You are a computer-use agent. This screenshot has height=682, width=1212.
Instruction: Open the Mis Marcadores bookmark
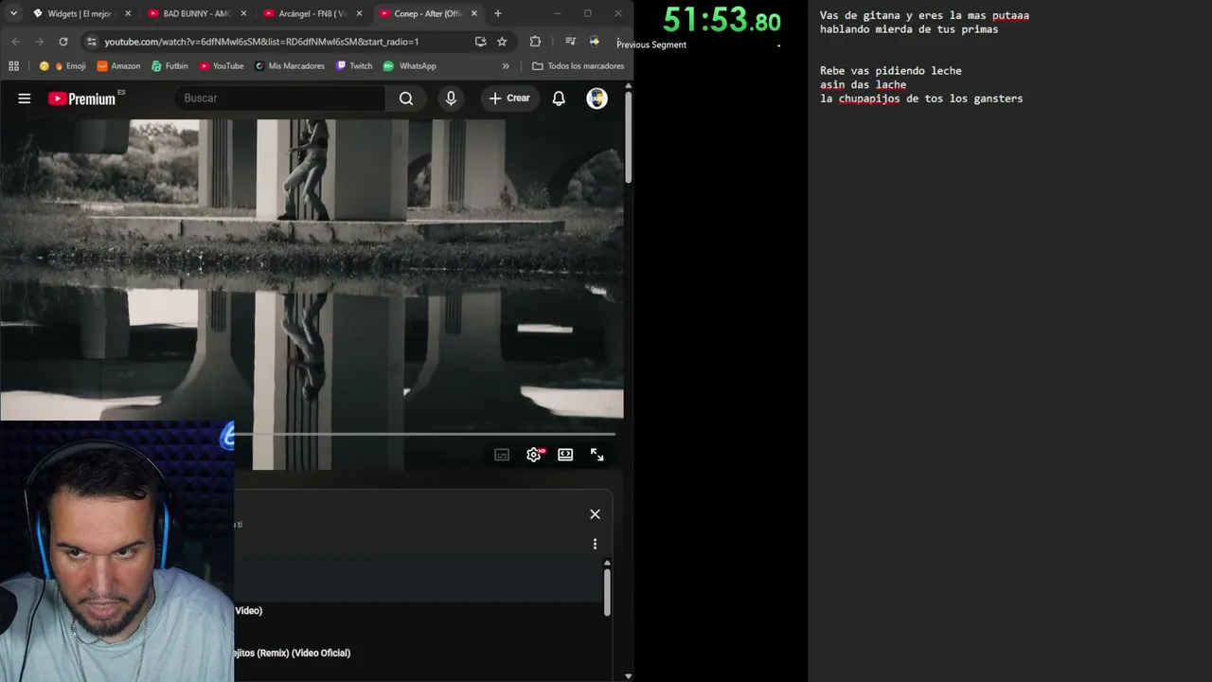(x=290, y=66)
